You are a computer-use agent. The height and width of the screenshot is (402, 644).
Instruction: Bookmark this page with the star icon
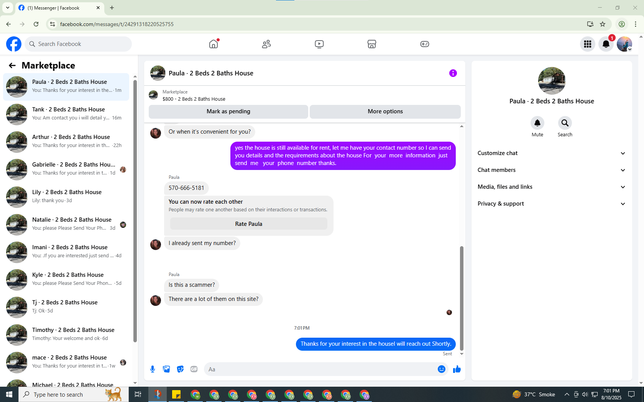(x=603, y=24)
